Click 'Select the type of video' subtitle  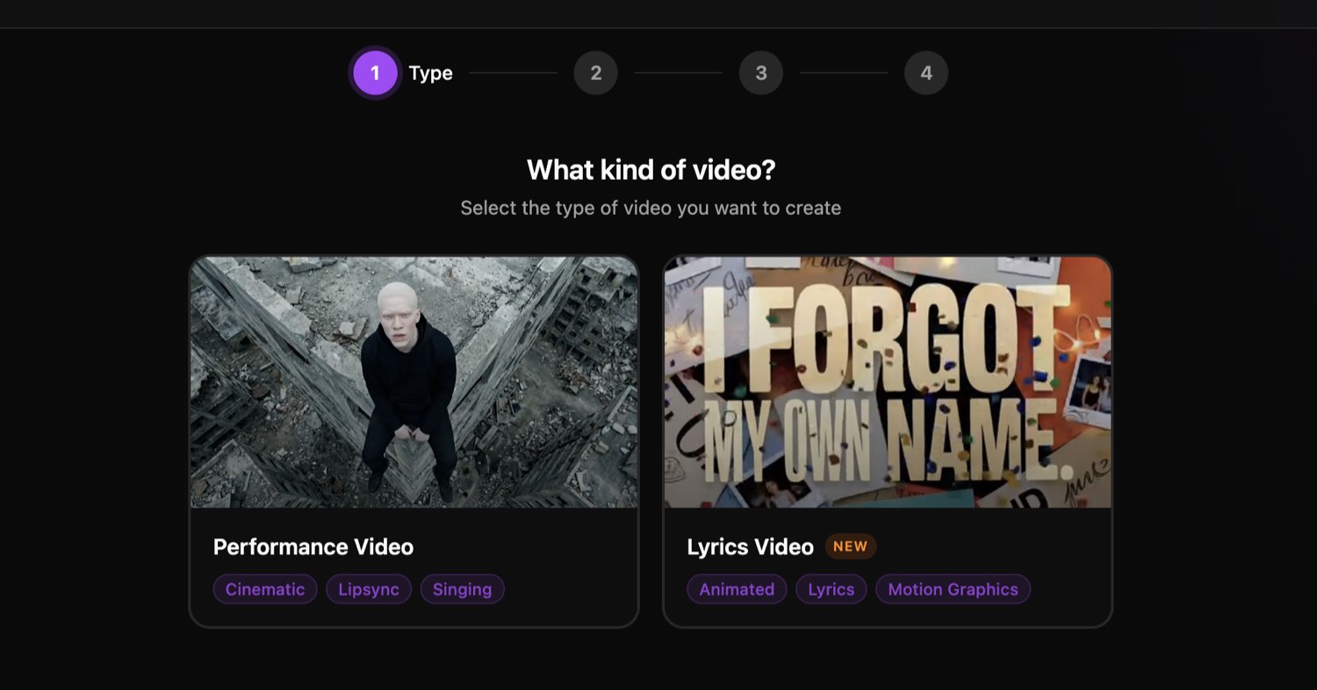pos(651,209)
